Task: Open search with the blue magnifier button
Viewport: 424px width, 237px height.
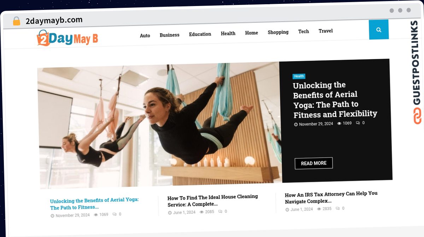Action: coord(379,30)
